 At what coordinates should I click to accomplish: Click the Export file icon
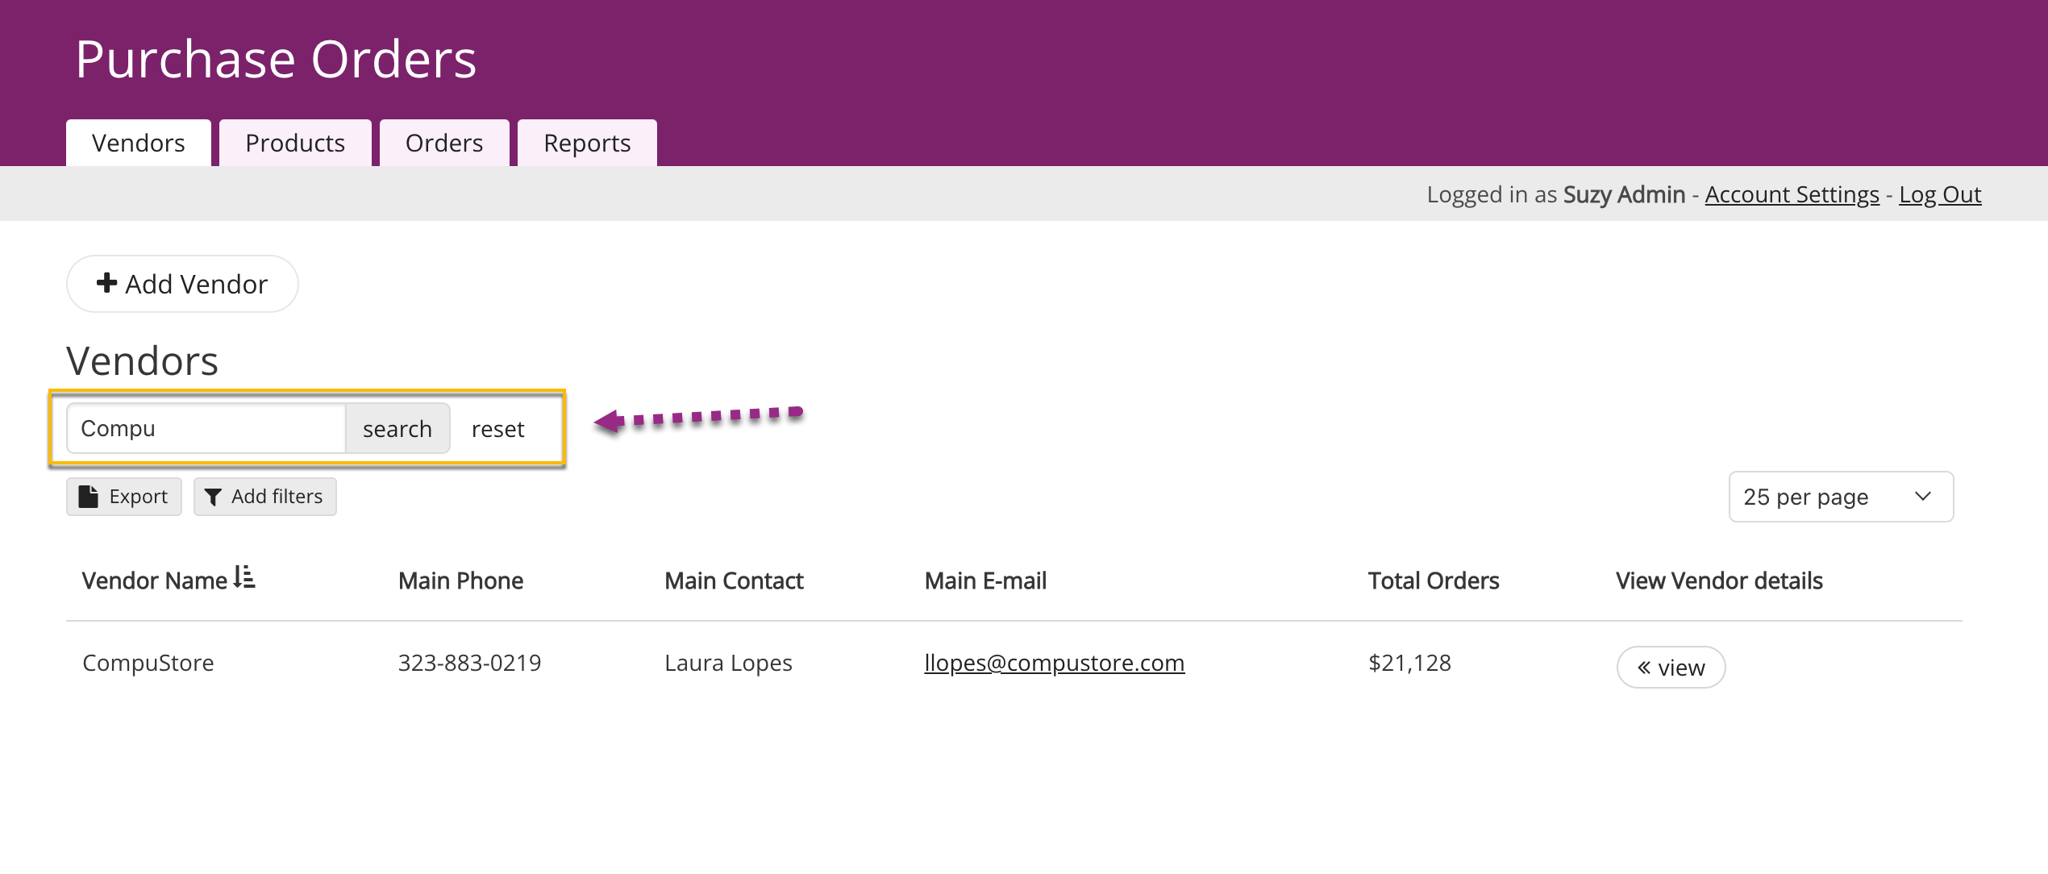(x=88, y=497)
